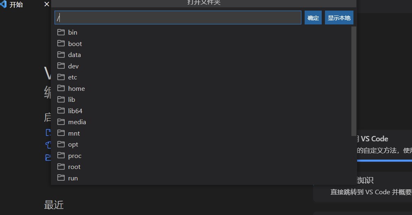Screen dimensions: 412x215
Task: Click the 确定 confirm button
Action: point(313,18)
